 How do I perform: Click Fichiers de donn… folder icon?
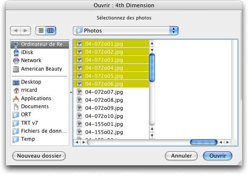[x=16, y=131]
